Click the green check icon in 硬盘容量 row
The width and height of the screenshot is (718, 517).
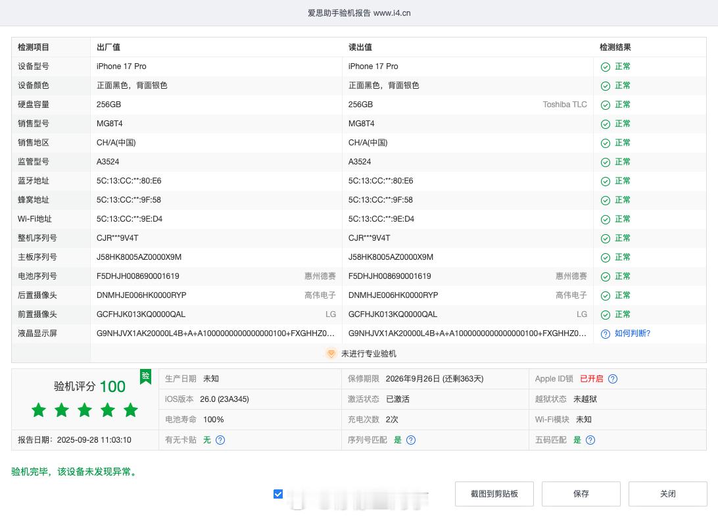click(606, 105)
